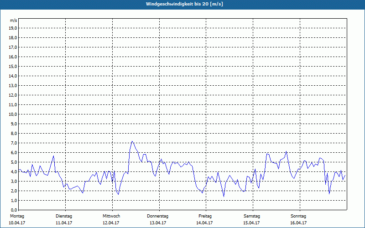This screenshot has height=228, width=365.
Task: Click the highest wind peak above 7,0 on Mittwoch
Action: [x=132, y=141]
